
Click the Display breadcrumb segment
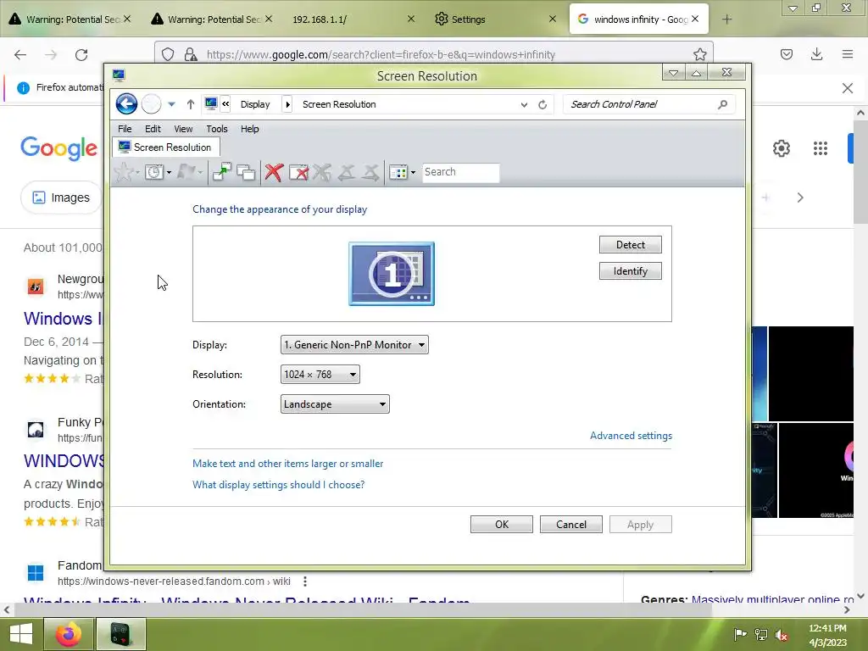254,104
